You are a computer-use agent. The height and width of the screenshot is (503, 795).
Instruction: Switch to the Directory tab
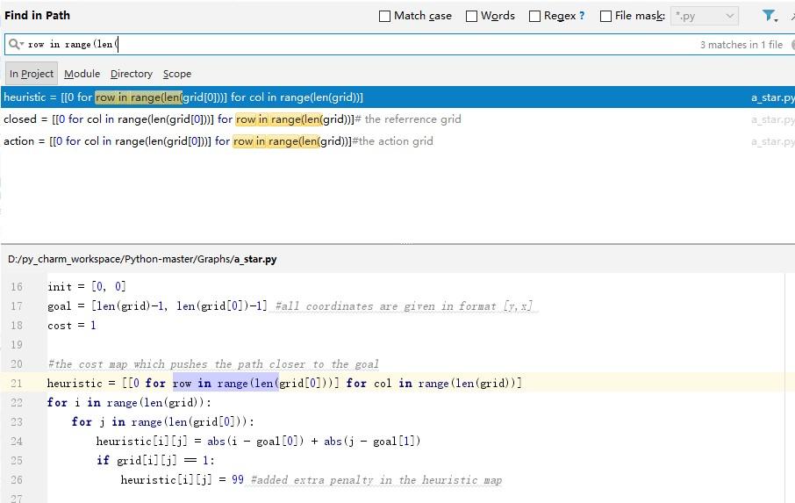[131, 74]
